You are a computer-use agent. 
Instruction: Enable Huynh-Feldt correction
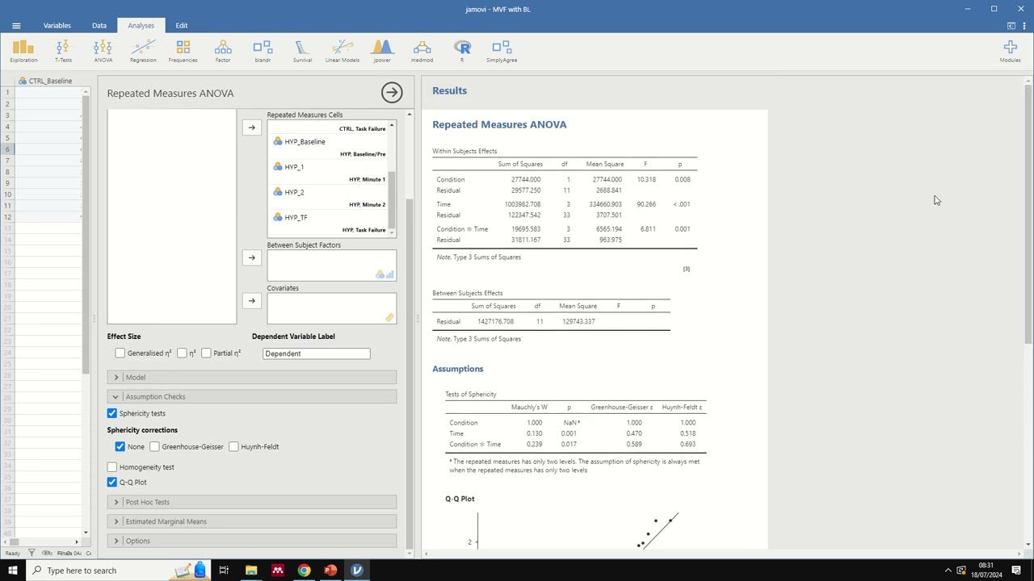(233, 446)
